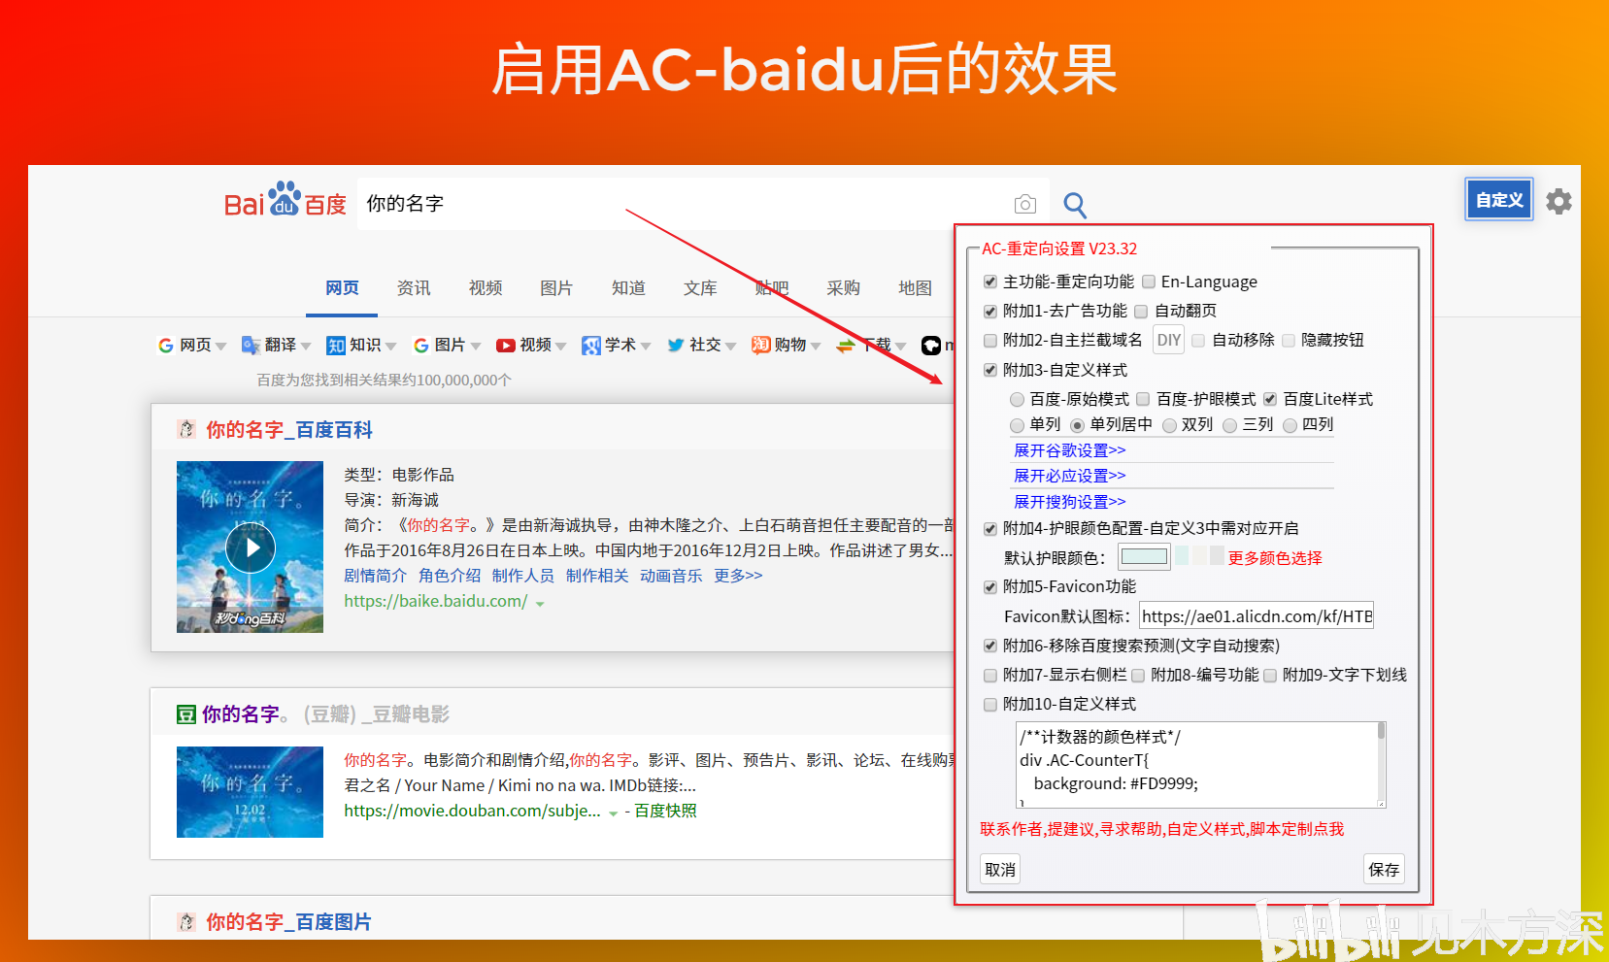Expand 展开搜狗设置>> section
1609x962 pixels.
click(x=1069, y=502)
